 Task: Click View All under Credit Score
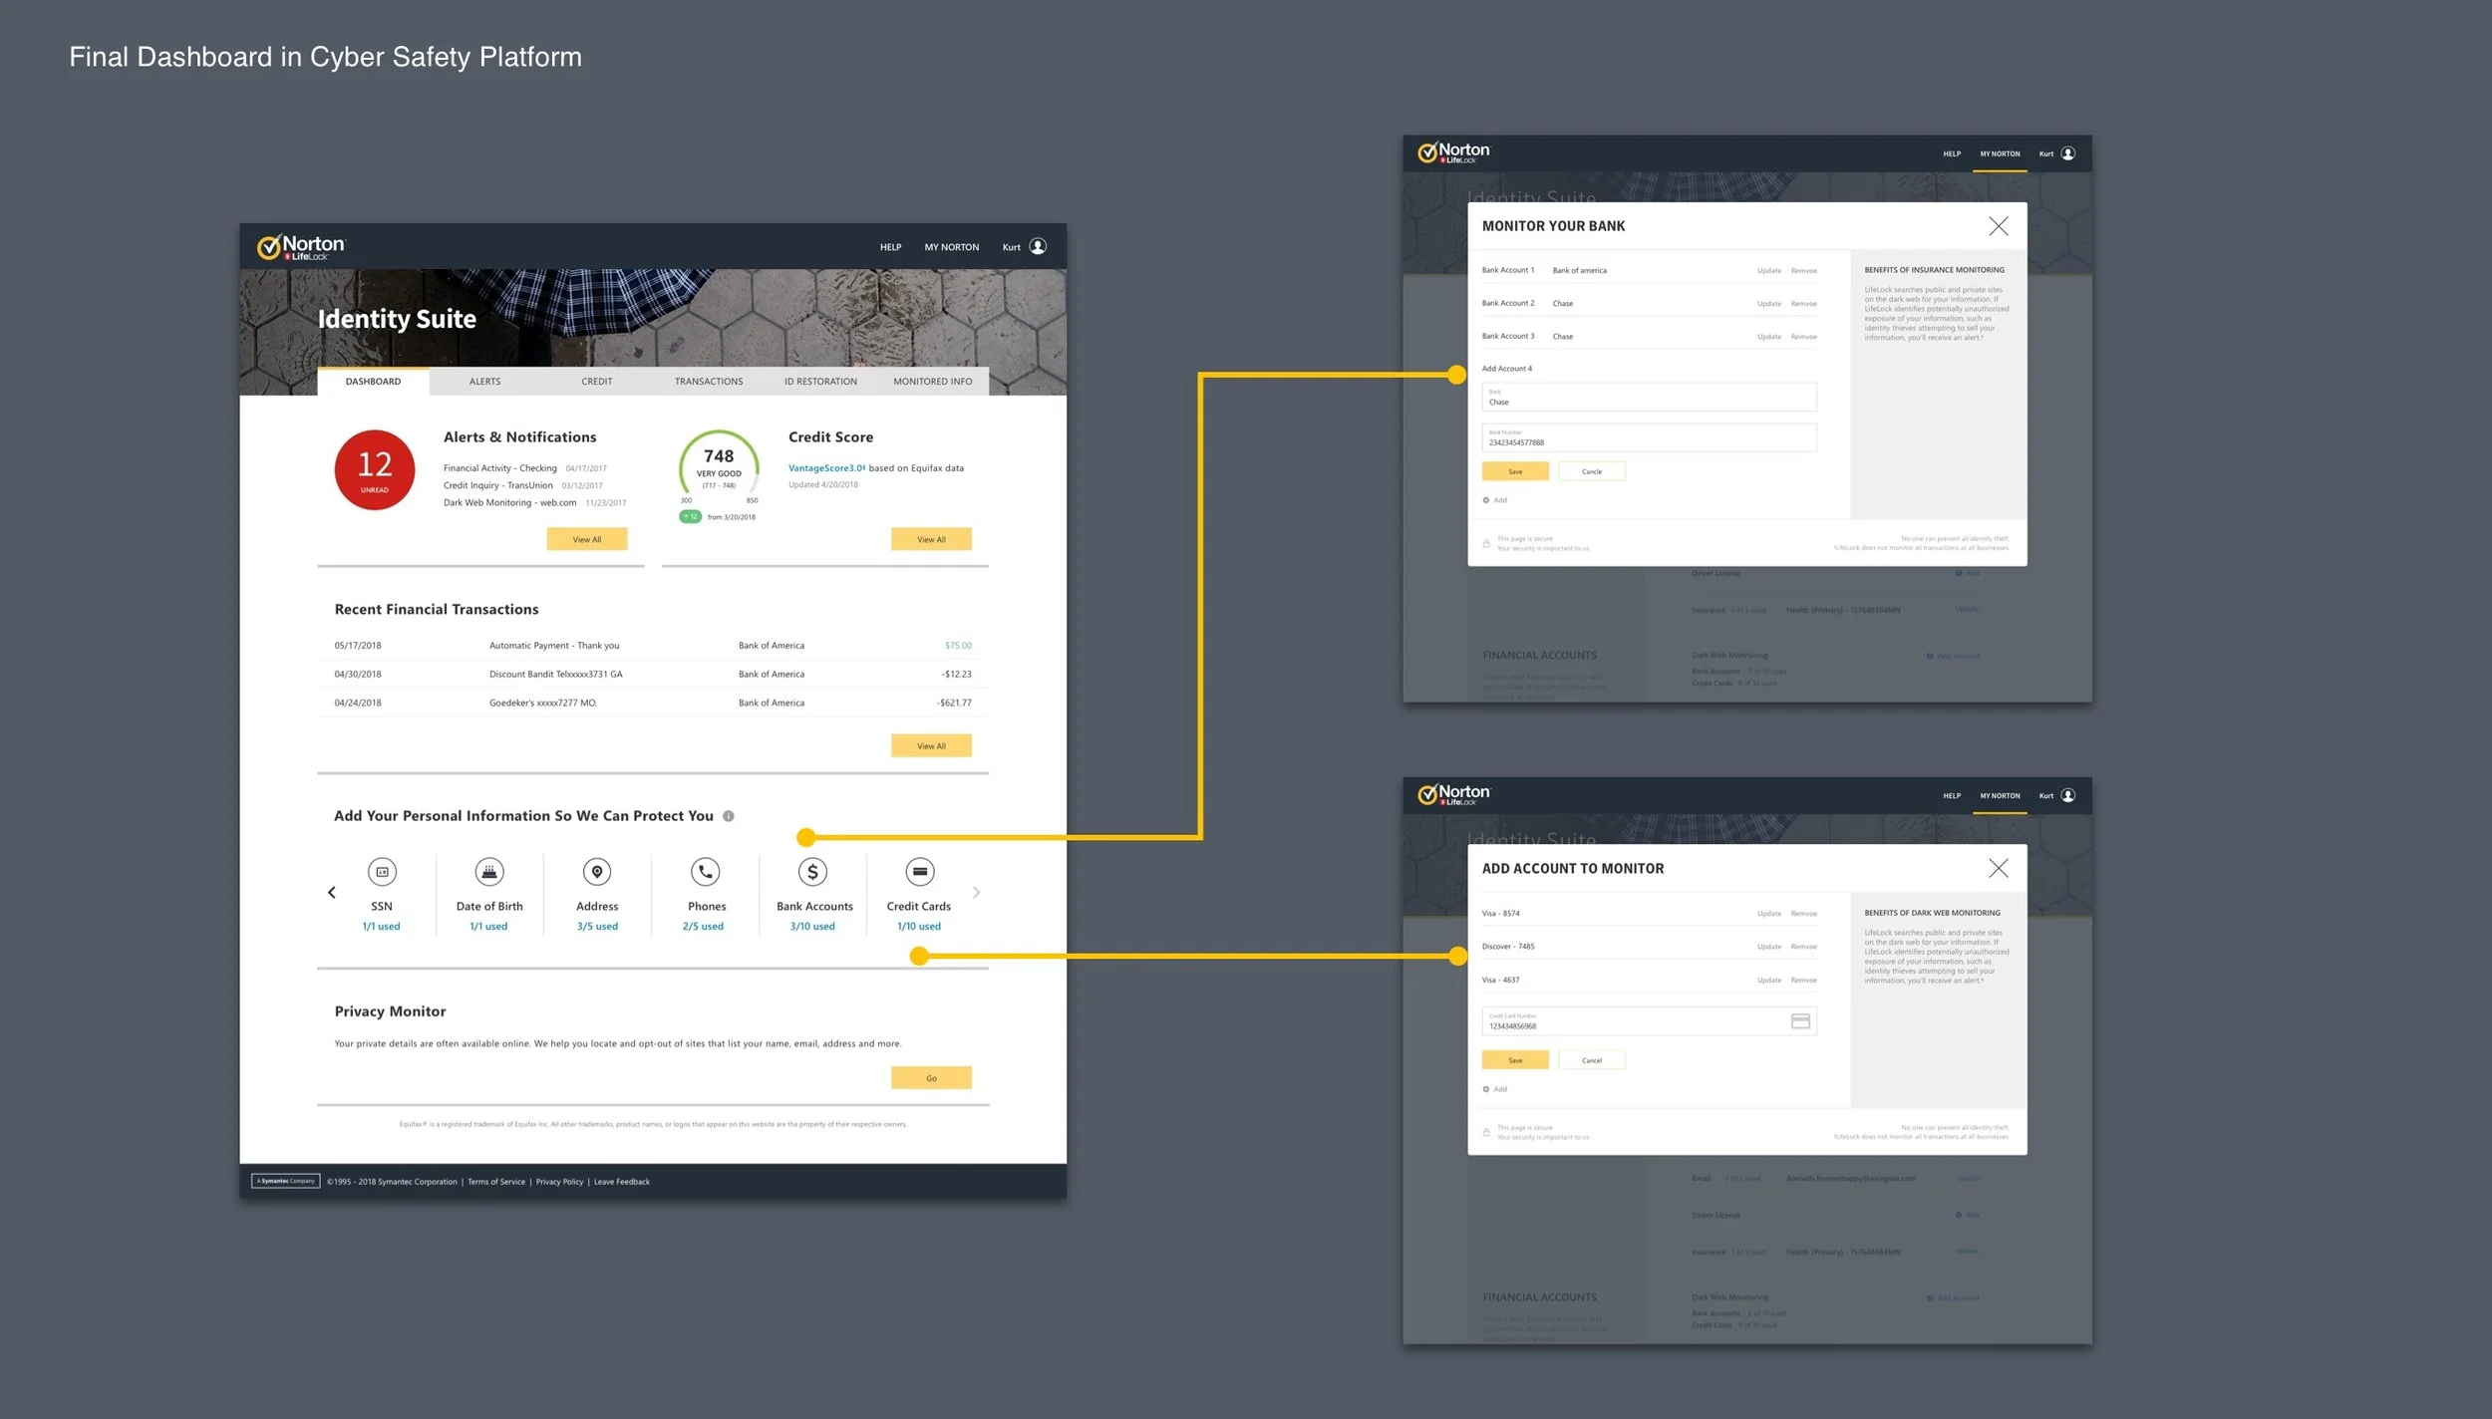tap(931, 539)
